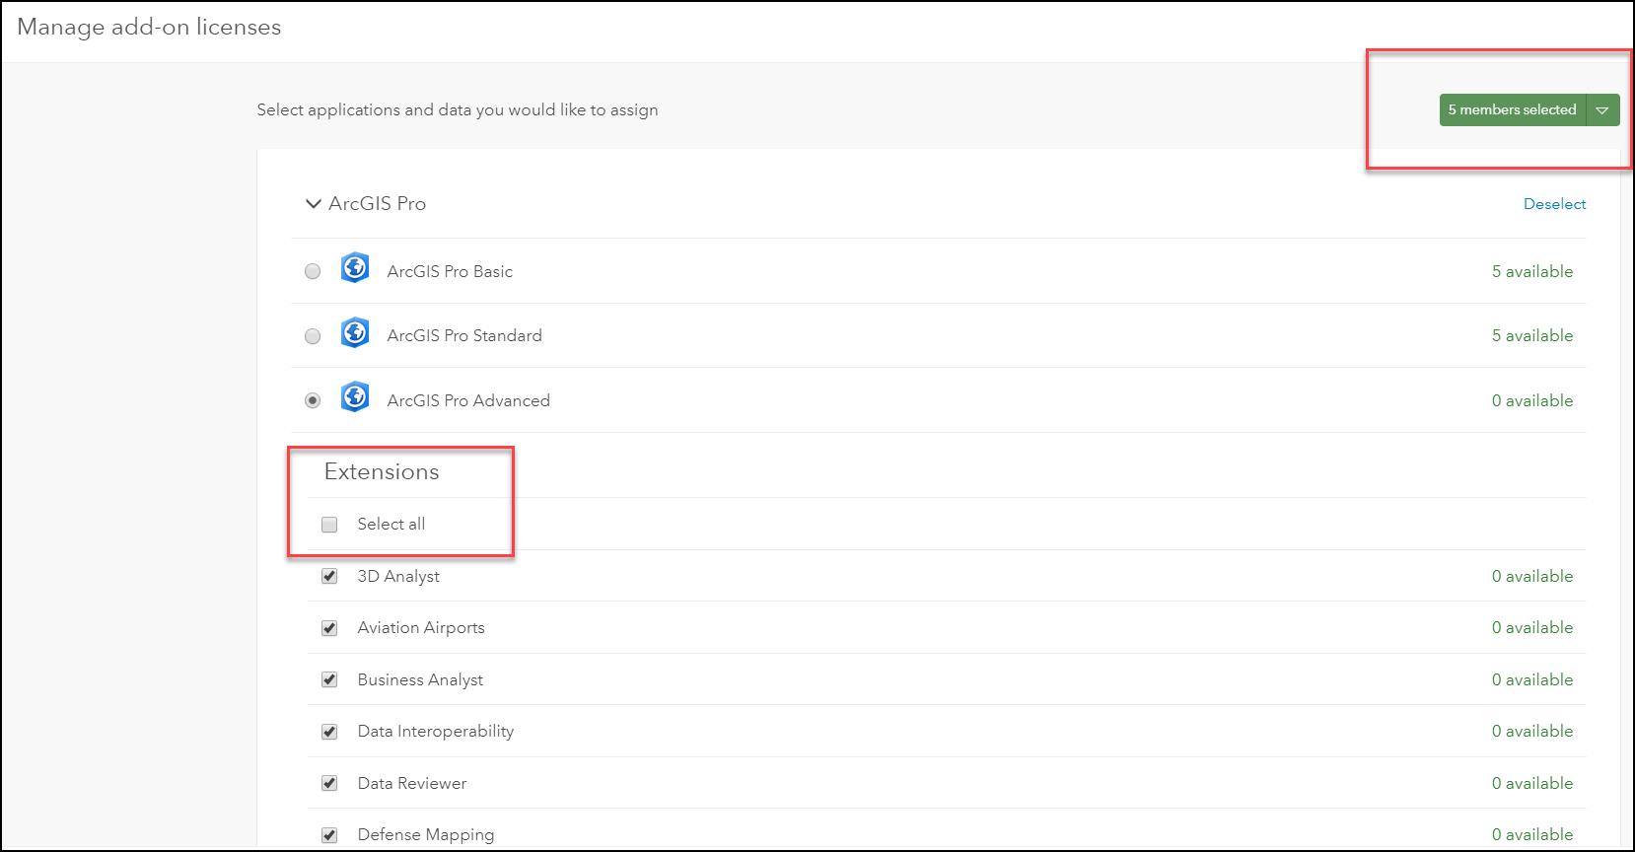This screenshot has width=1635, height=852.
Task: Click the Data Interoperability label
Action: (436, 731)
